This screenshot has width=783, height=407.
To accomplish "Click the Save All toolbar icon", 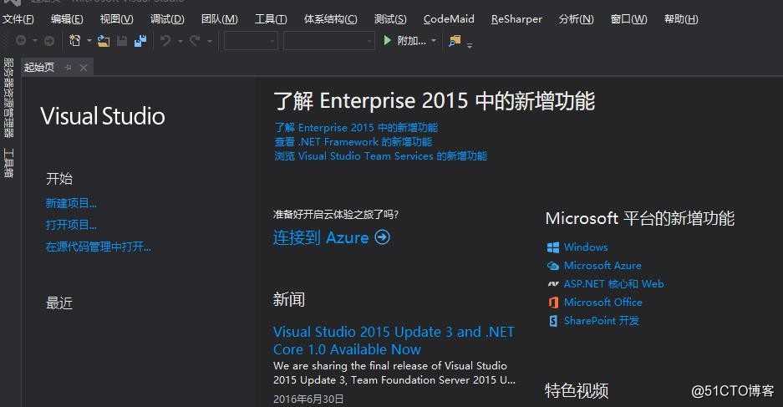I will coord(140,40).
